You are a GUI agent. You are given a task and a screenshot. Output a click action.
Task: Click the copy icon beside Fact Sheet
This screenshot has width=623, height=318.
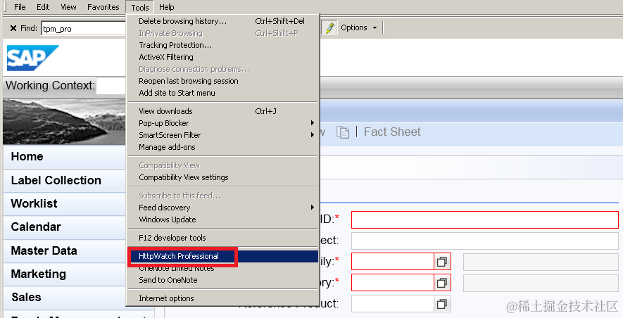coord(343,132)
